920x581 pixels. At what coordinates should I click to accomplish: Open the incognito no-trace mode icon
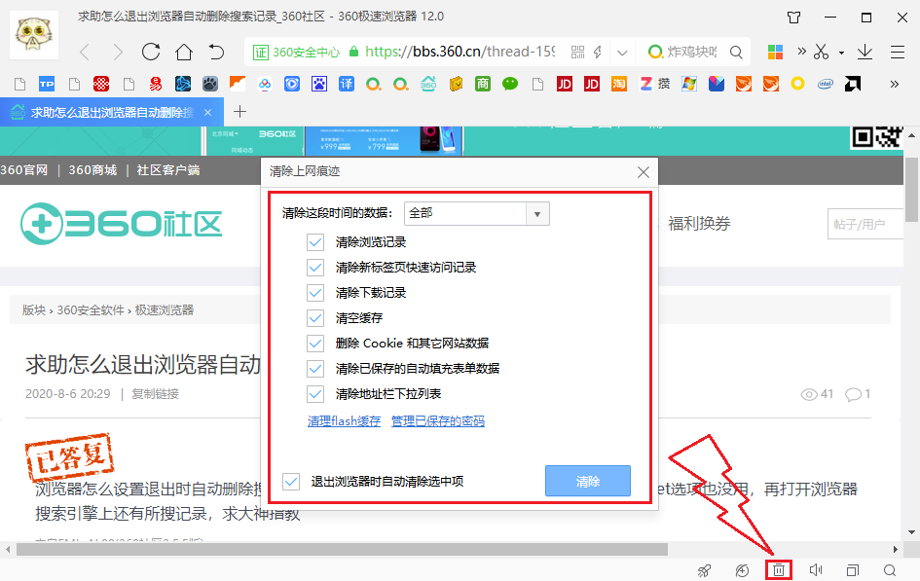pos(740,569)
